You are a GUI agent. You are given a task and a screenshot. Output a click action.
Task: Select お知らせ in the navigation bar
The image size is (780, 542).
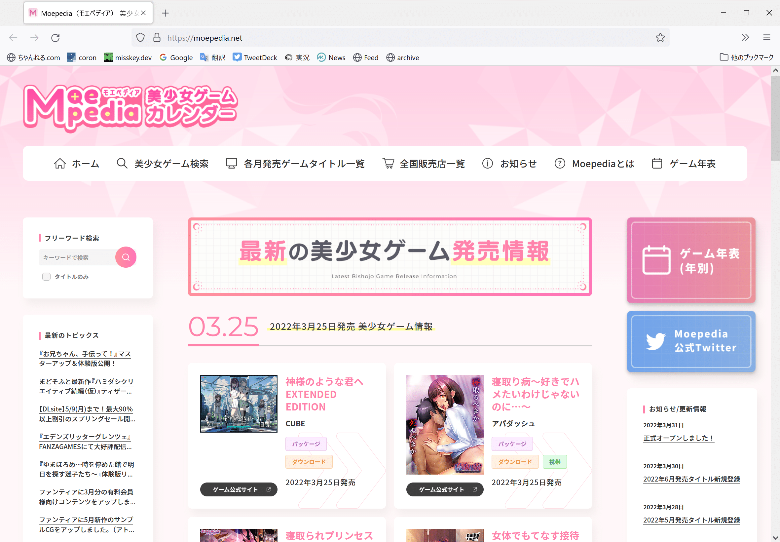pyautogui.click(x=509, y=164)
